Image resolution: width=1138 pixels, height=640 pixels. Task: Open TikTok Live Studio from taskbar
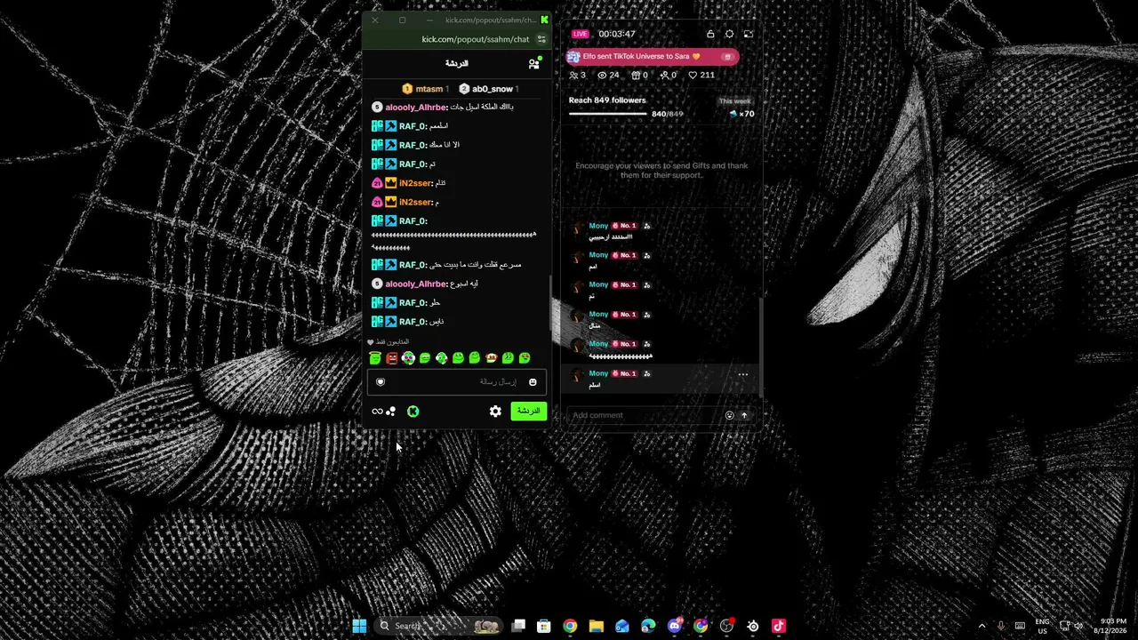point(779,626)
